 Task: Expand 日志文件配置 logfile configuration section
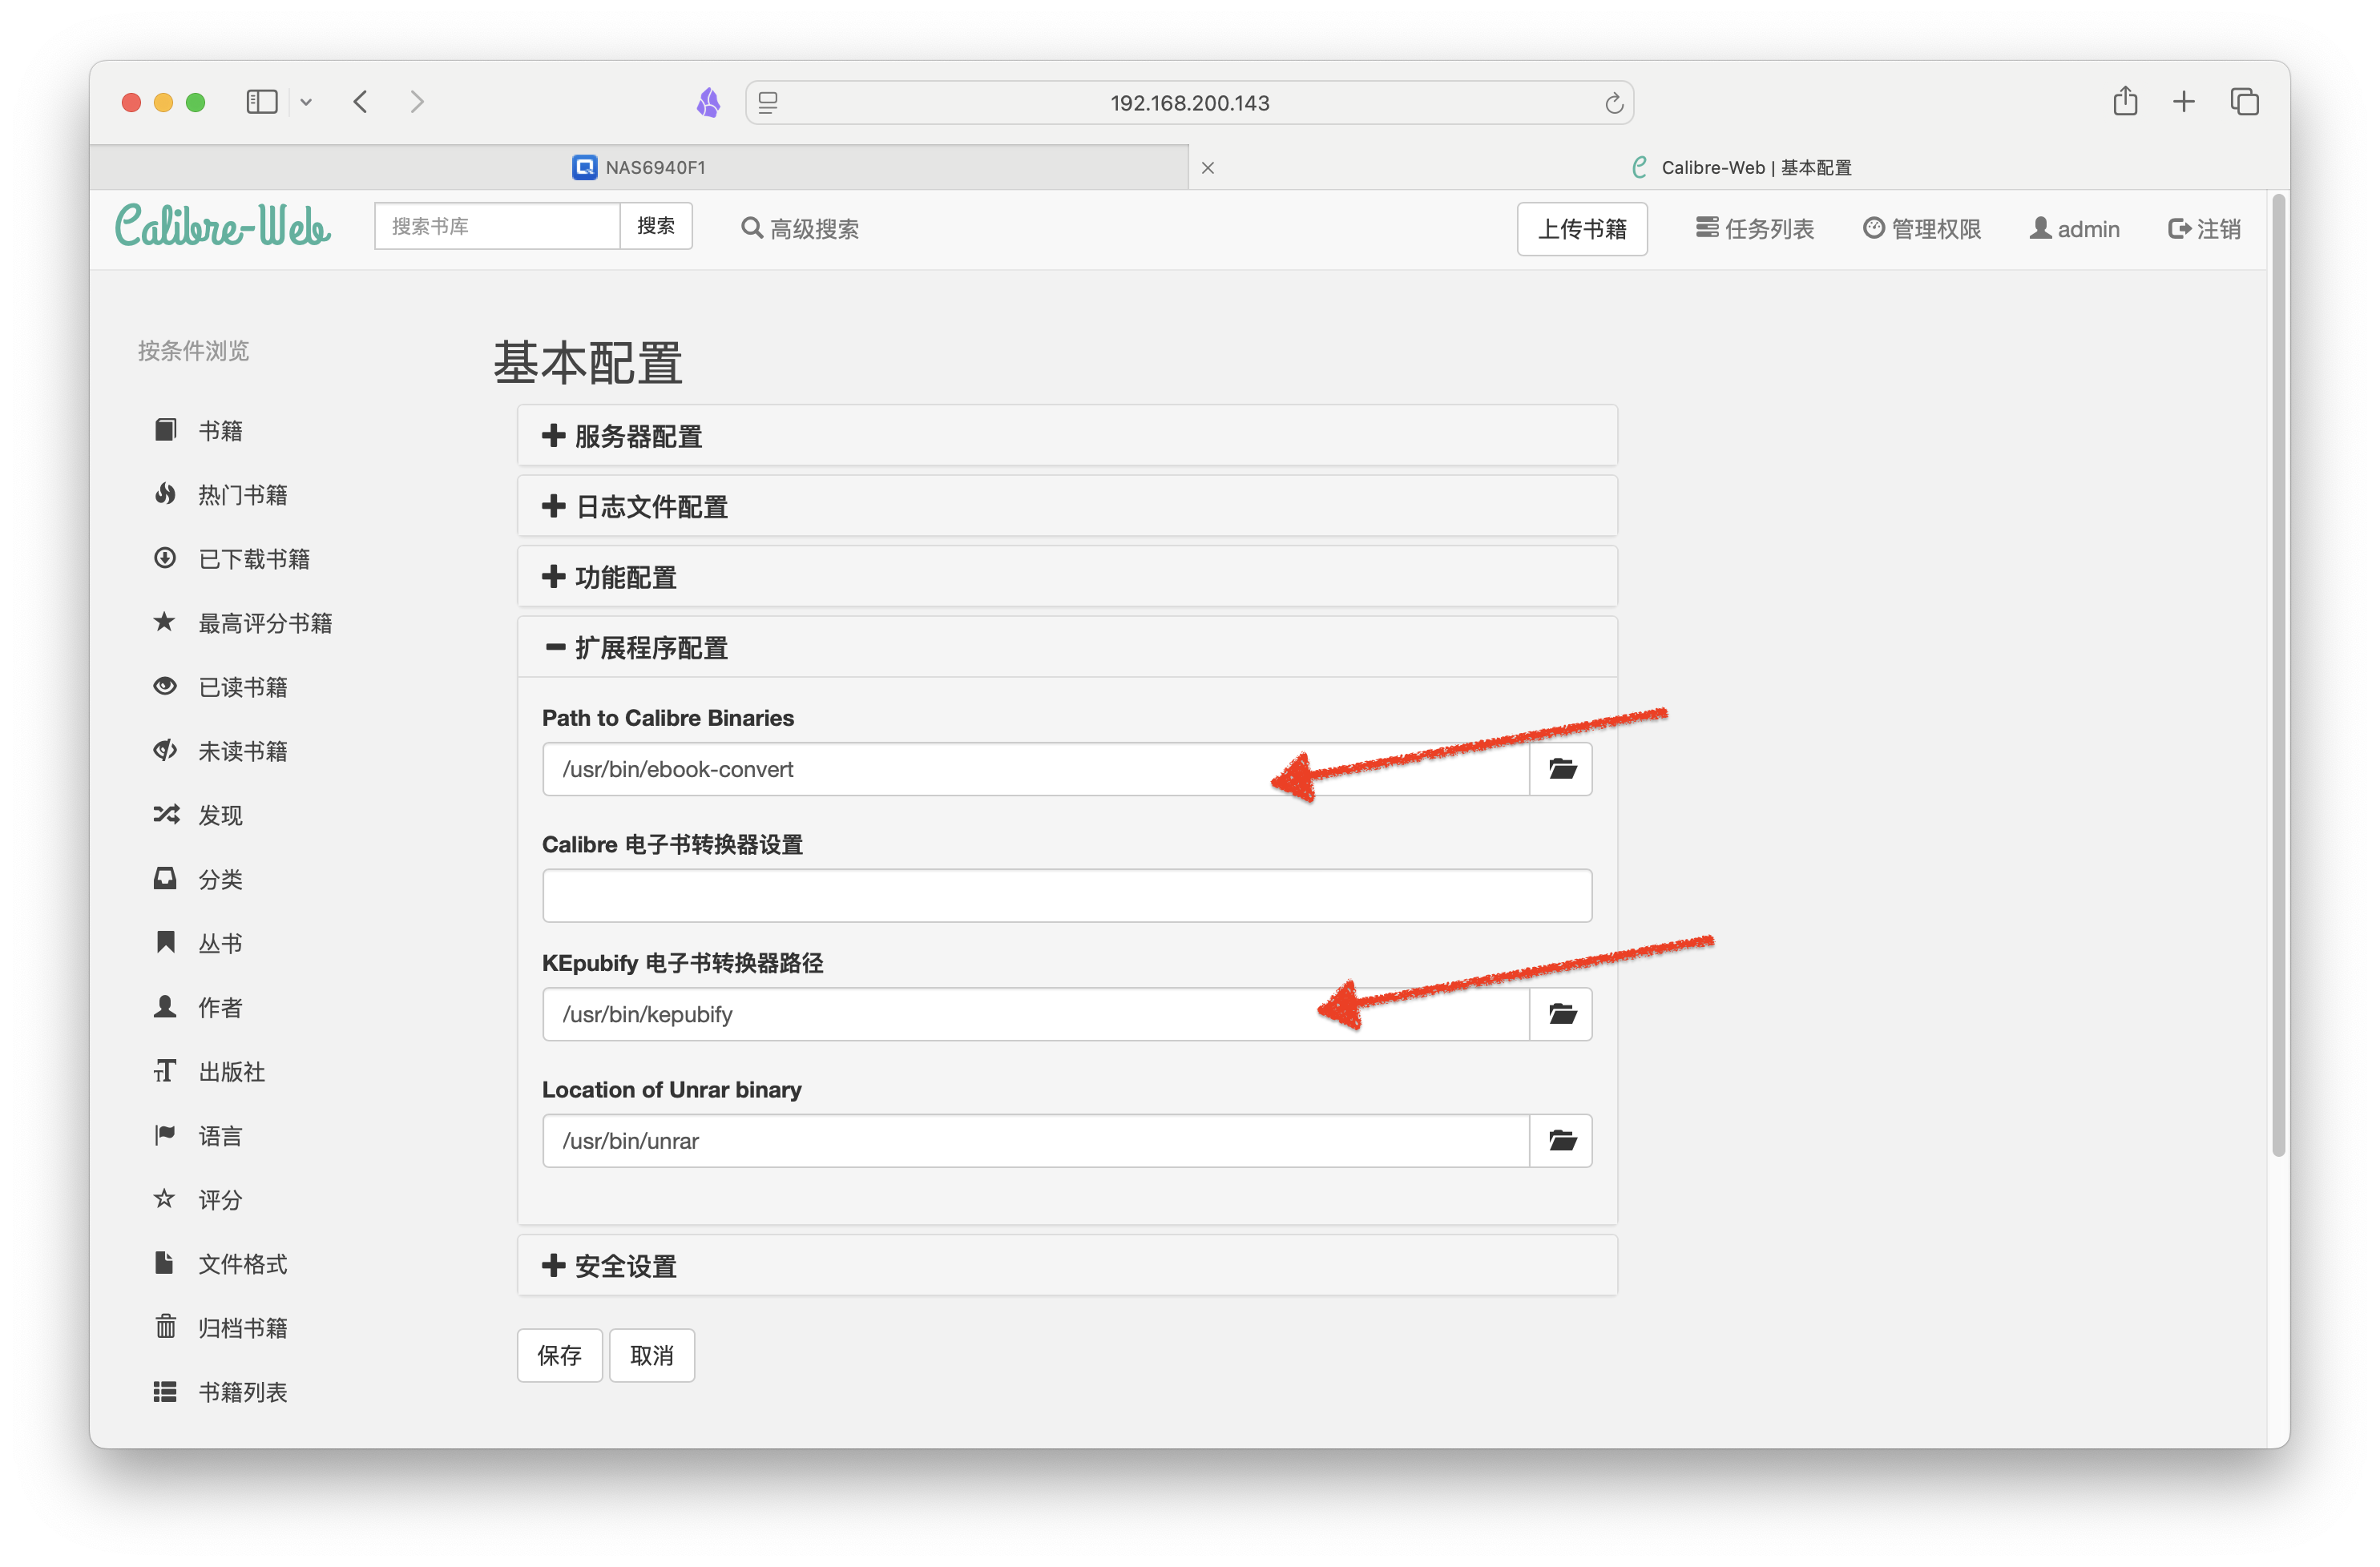tap(1067, 506)
